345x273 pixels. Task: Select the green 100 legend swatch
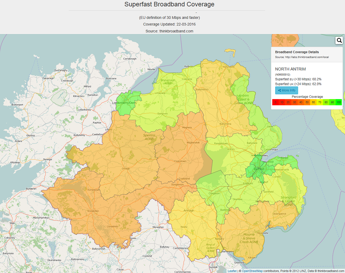[x=339, y=102]
